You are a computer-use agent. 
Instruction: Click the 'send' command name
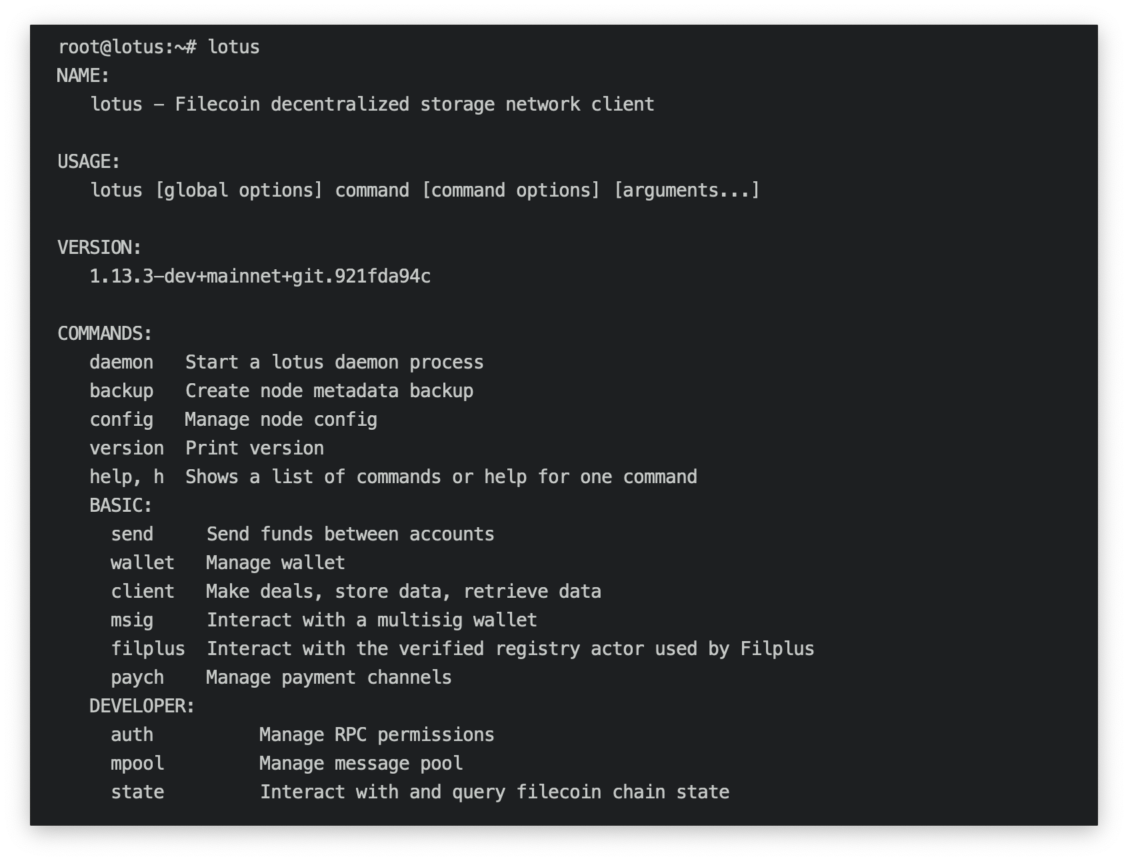[x=132, y=534]
